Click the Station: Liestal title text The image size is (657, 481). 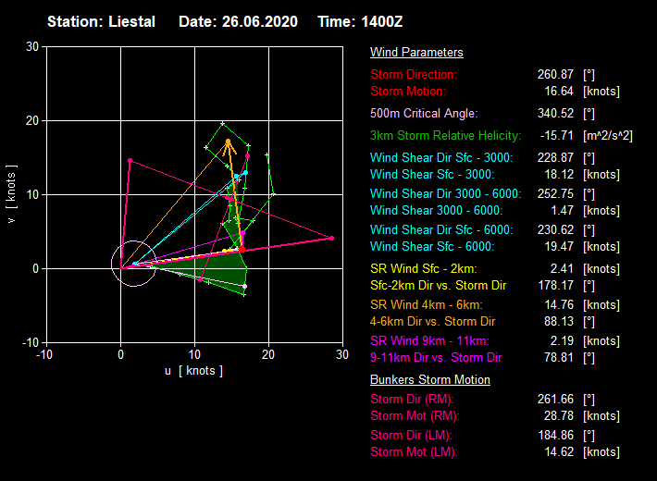[101, 21]
